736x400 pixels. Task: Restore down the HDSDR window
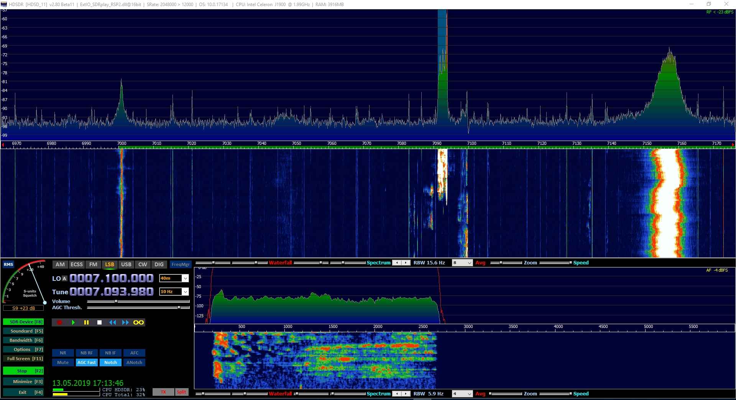[x=709, y=4]
